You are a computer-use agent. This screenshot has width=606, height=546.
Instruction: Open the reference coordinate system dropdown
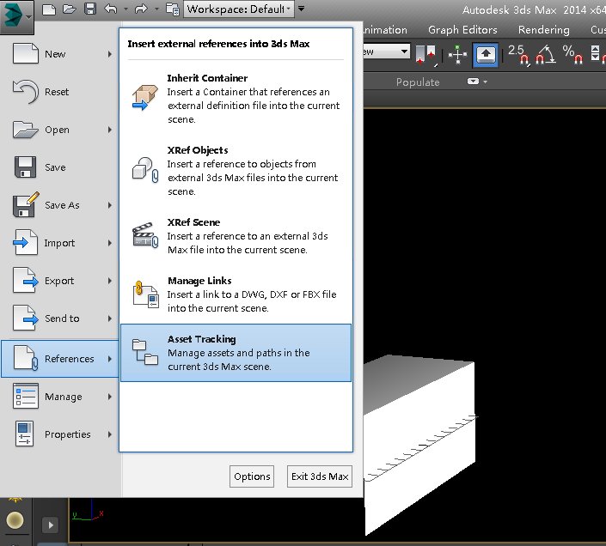(386, 52)
